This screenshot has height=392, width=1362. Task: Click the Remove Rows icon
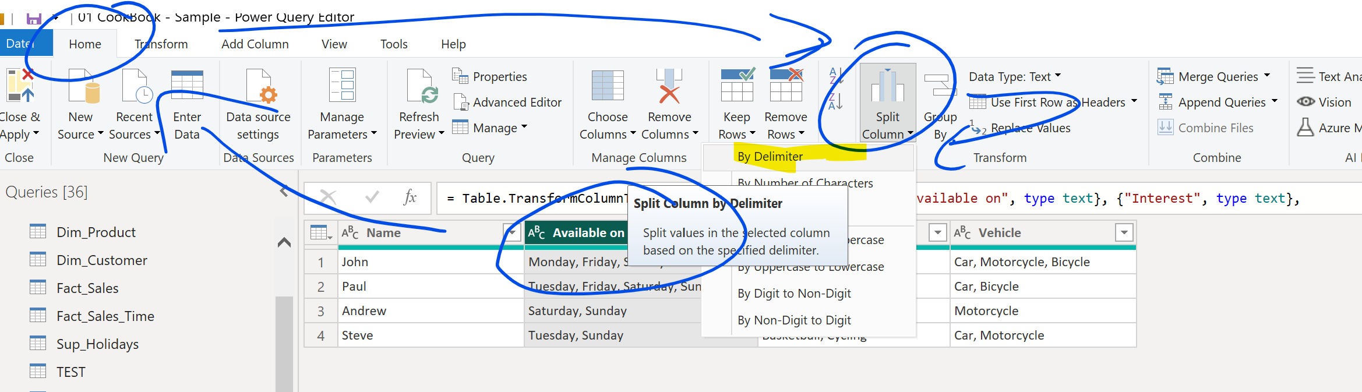786,85
